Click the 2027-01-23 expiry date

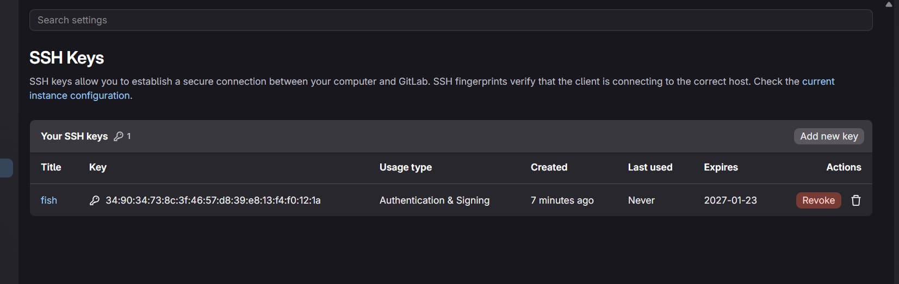coord(730,200)
